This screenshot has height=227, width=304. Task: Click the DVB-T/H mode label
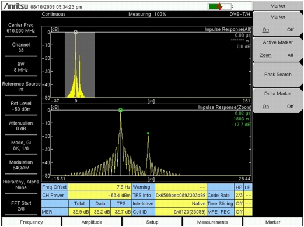pos(240,14)
